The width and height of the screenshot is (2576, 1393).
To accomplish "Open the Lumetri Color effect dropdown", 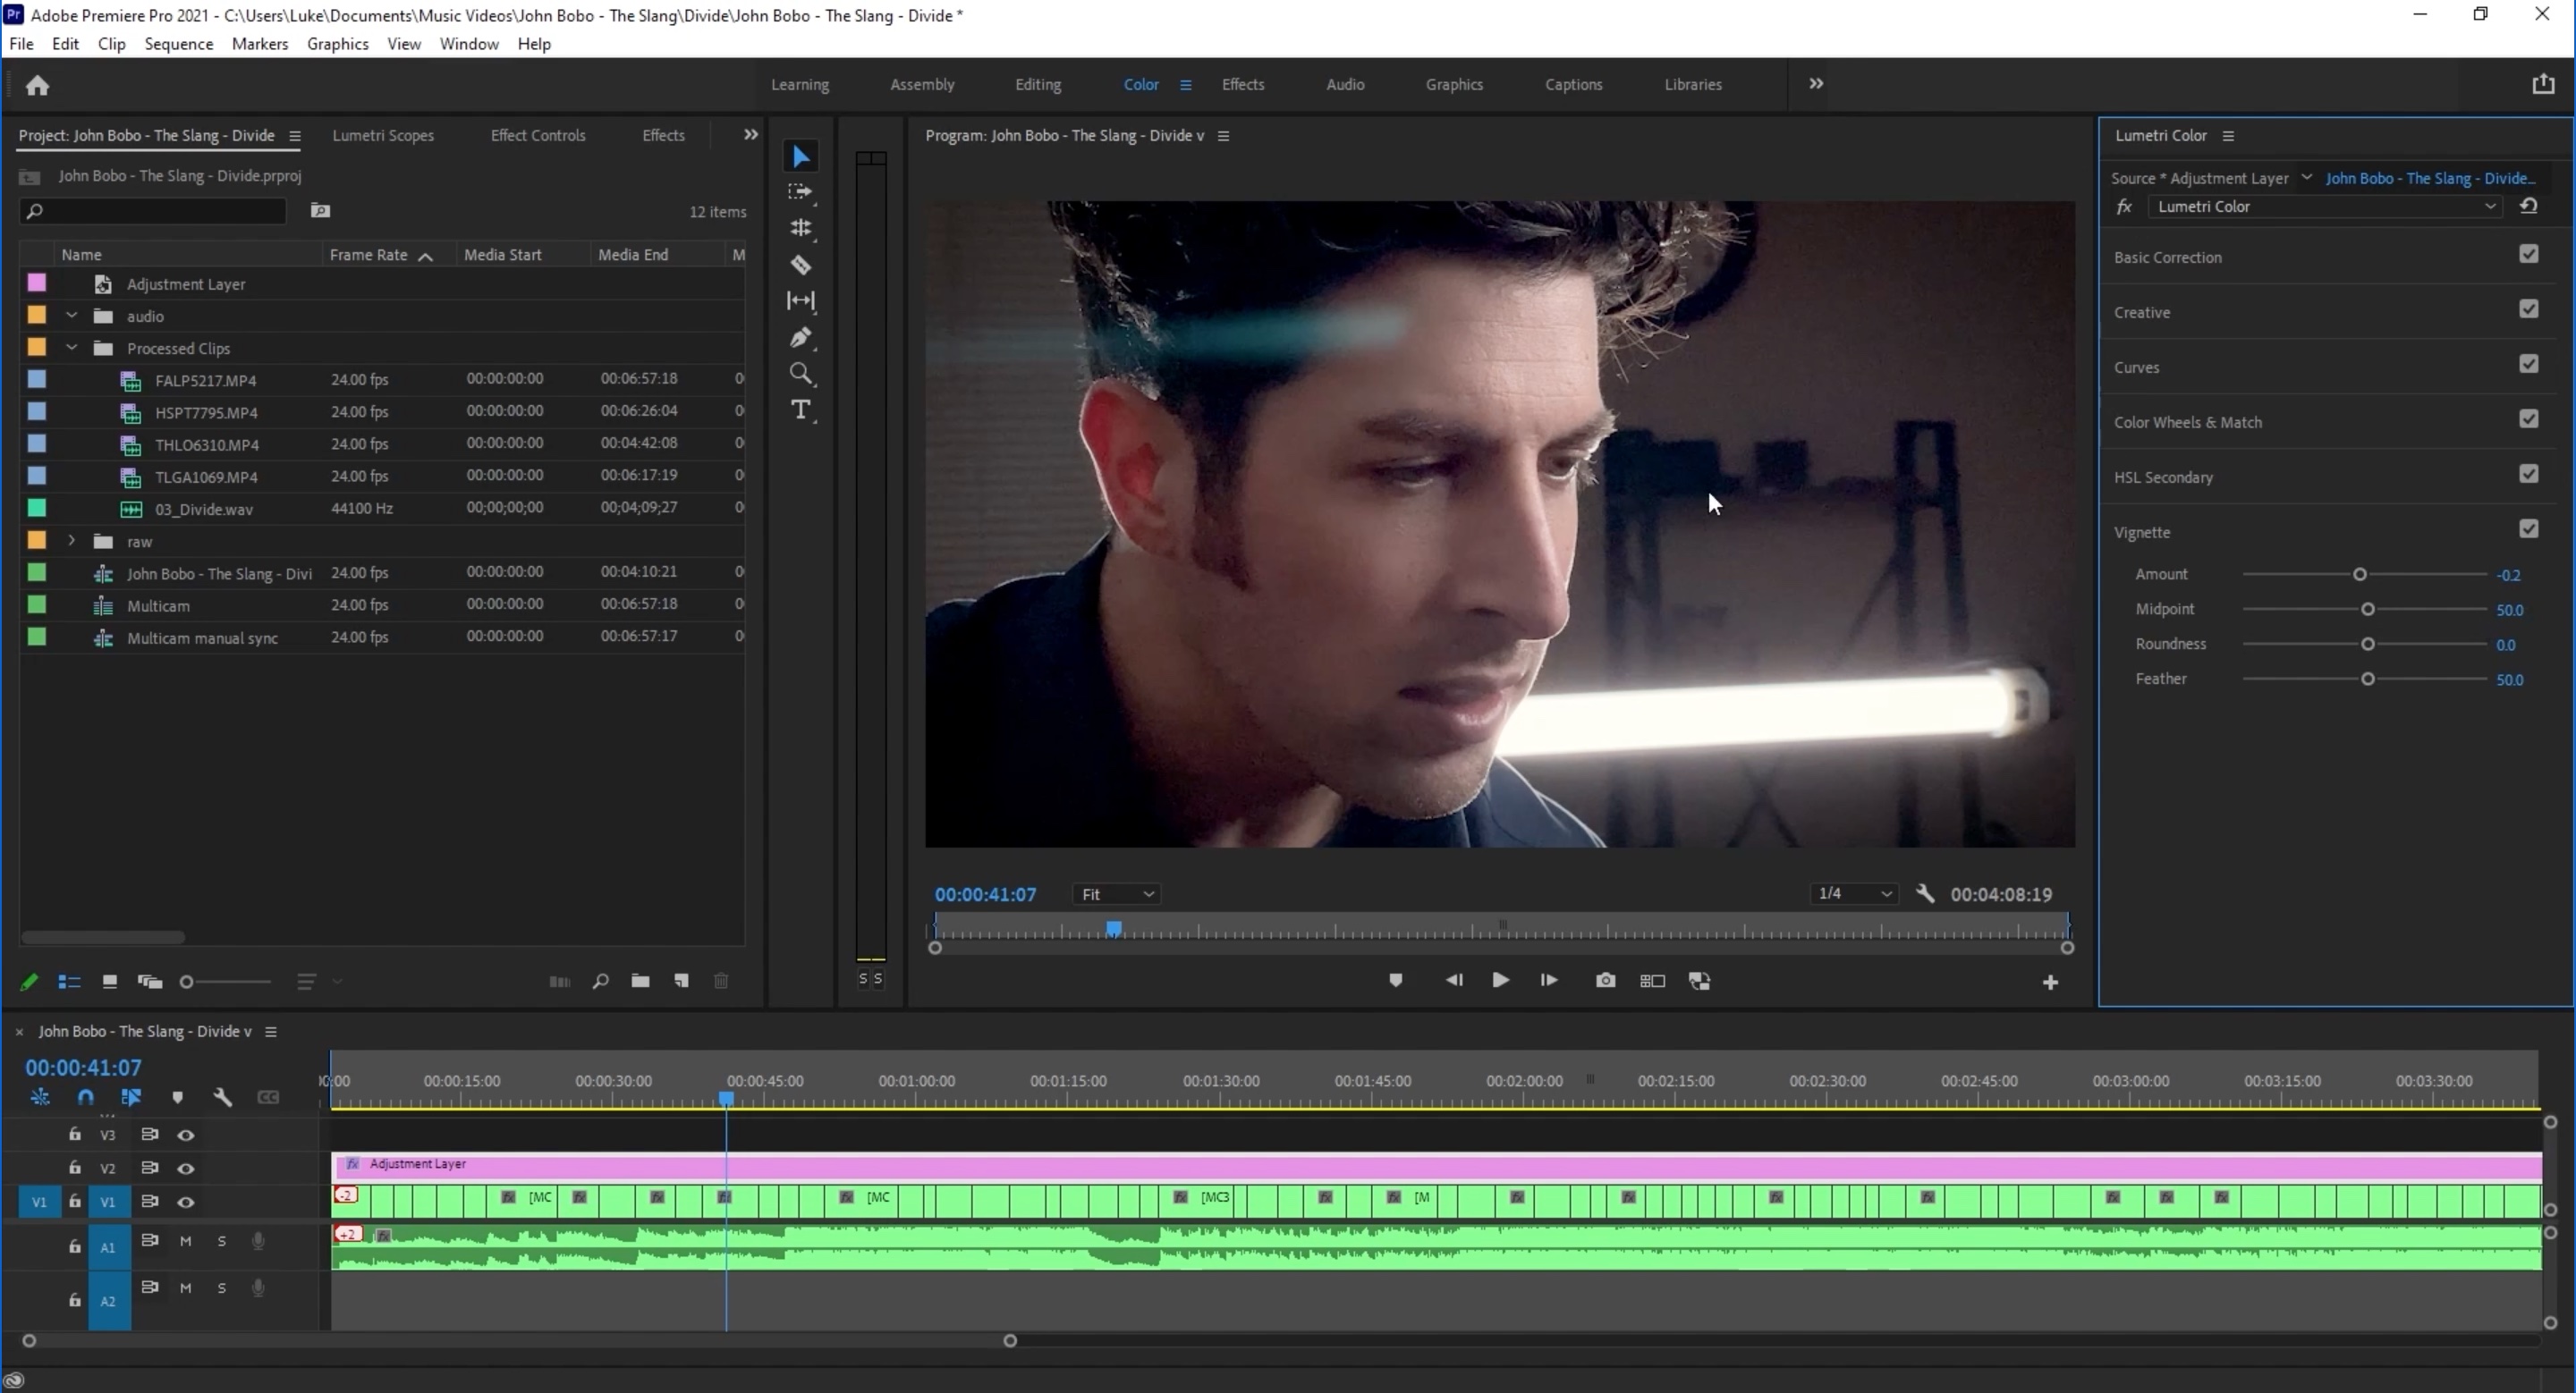I will pos(2325,207).
